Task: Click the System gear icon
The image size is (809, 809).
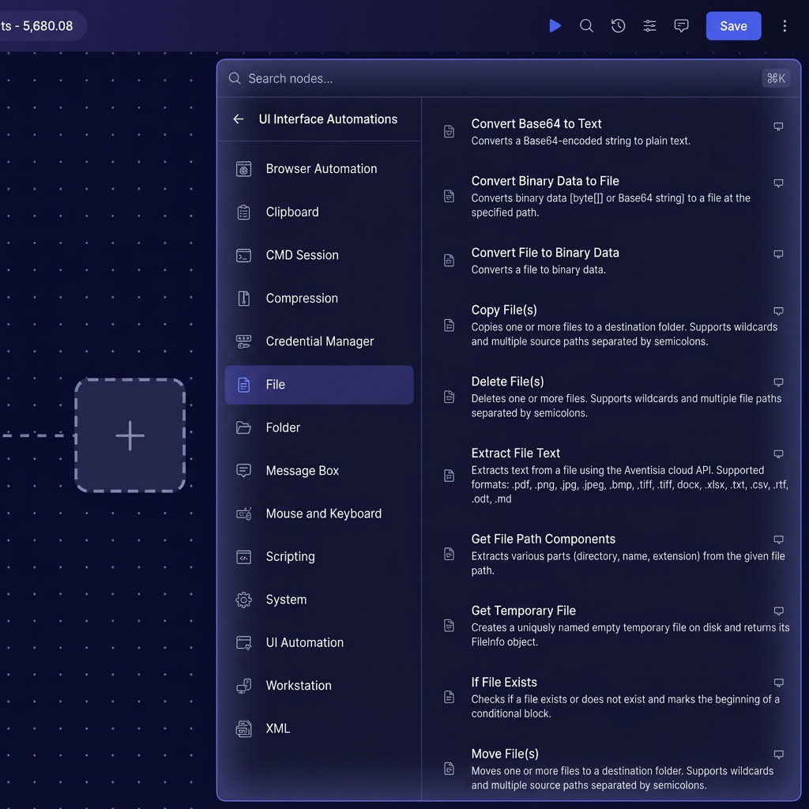Action: tap(243, 600)
